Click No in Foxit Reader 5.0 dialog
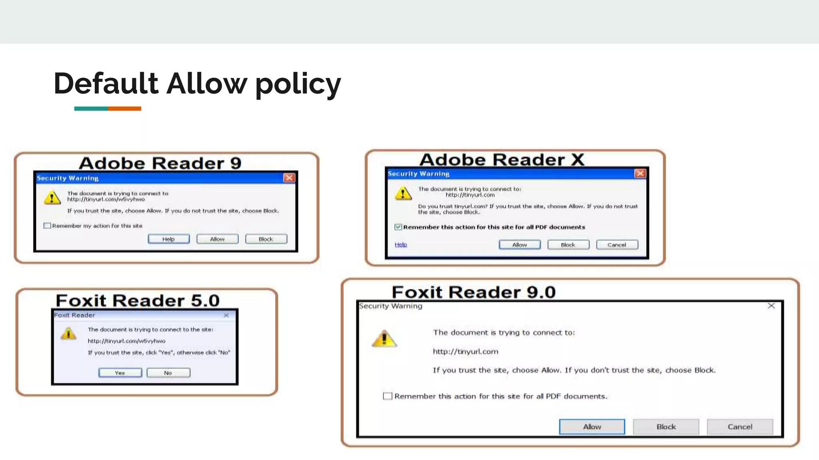The image size is (819, 460). coord(168,373)
